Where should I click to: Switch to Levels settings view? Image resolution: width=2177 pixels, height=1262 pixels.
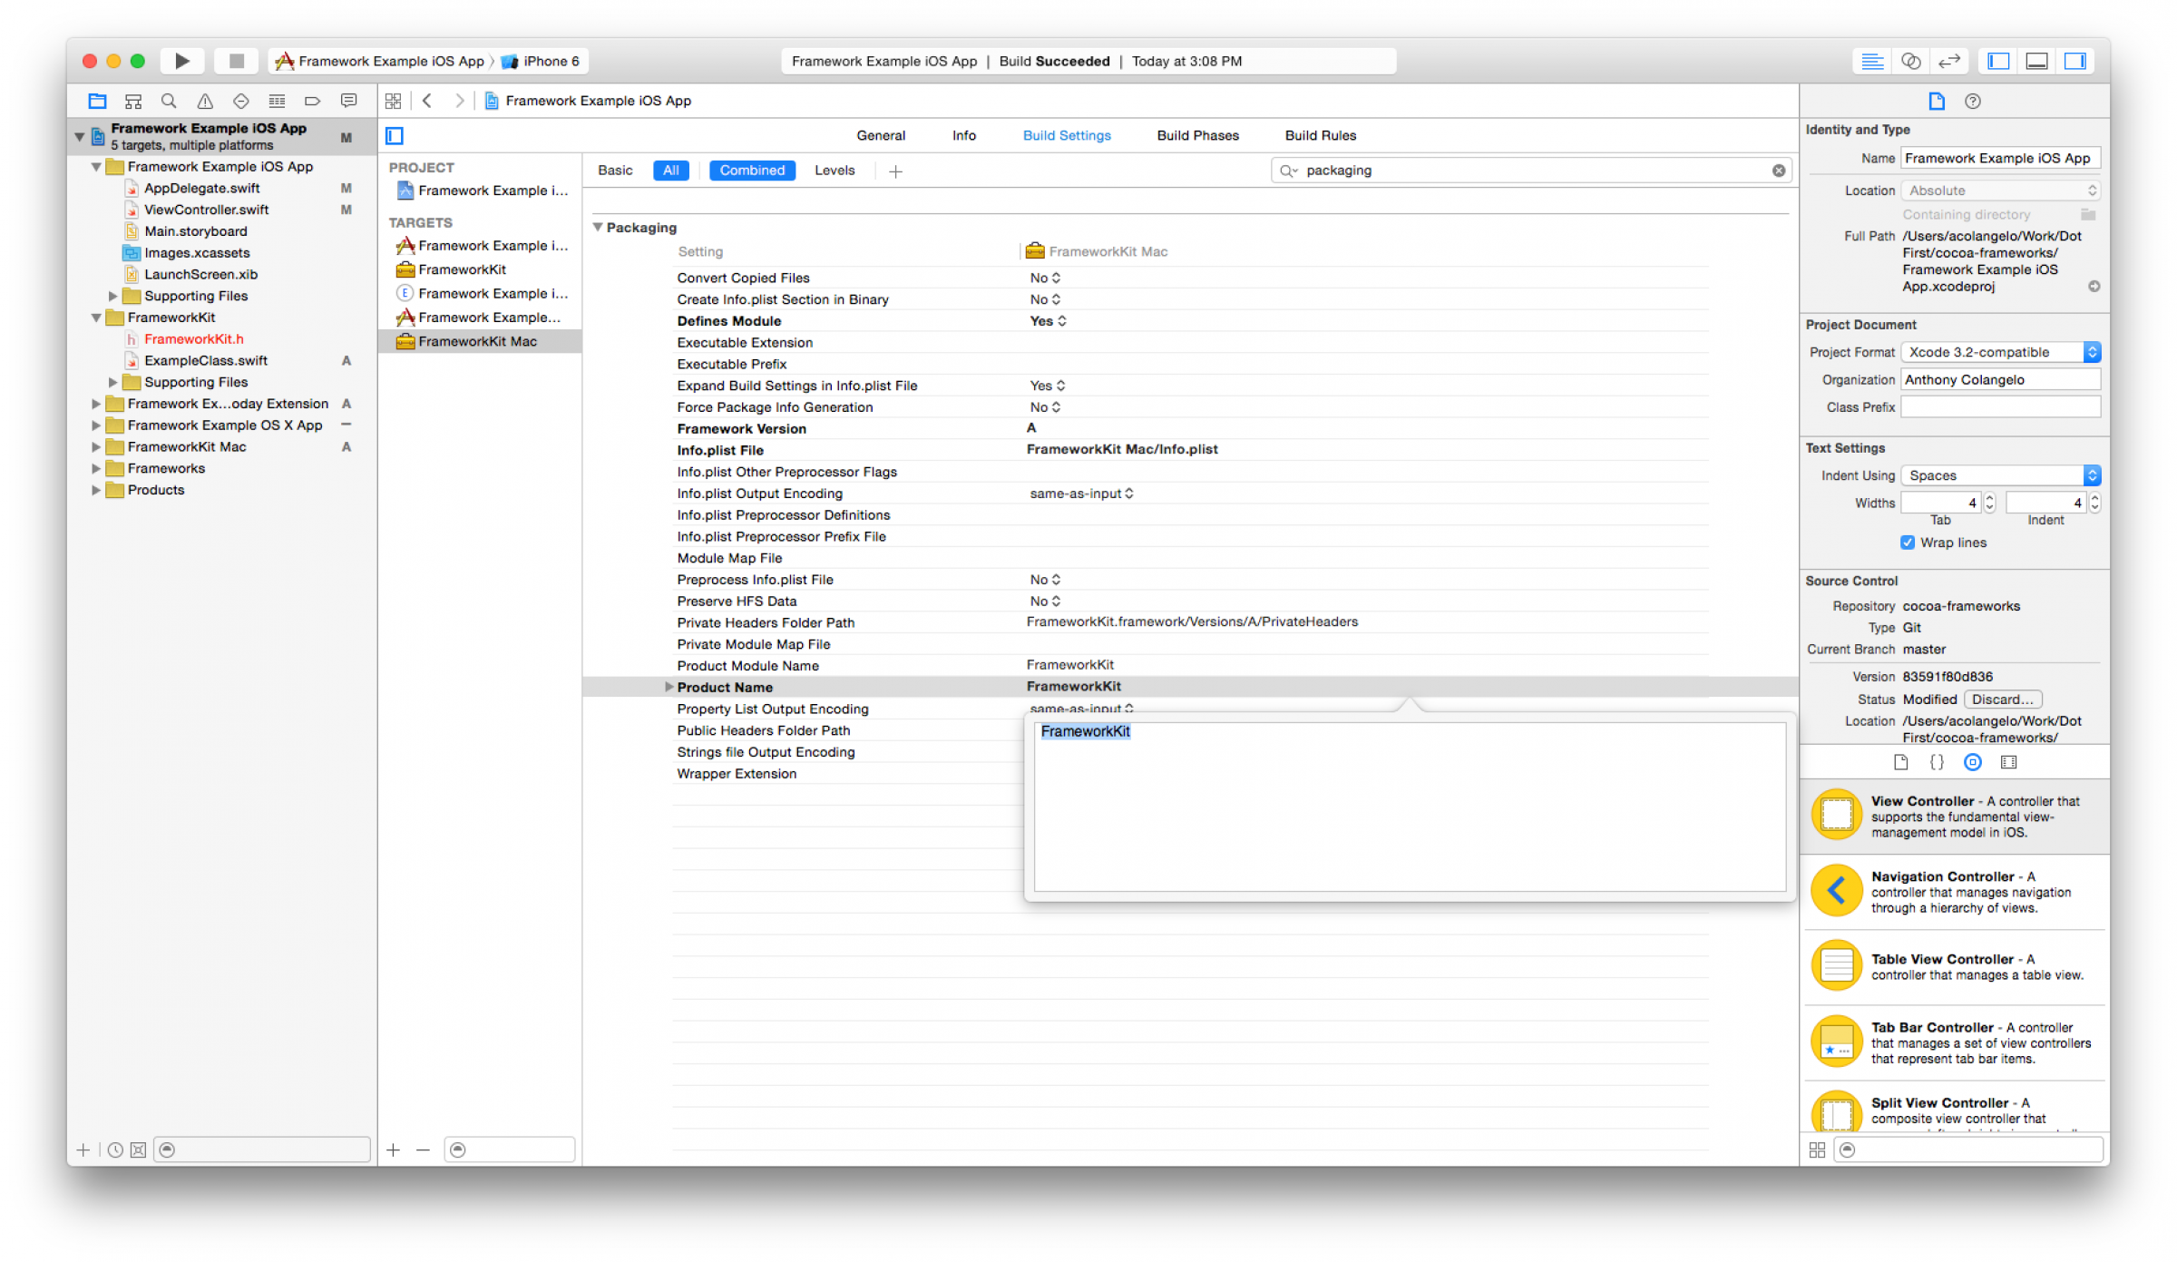[835, 171]
